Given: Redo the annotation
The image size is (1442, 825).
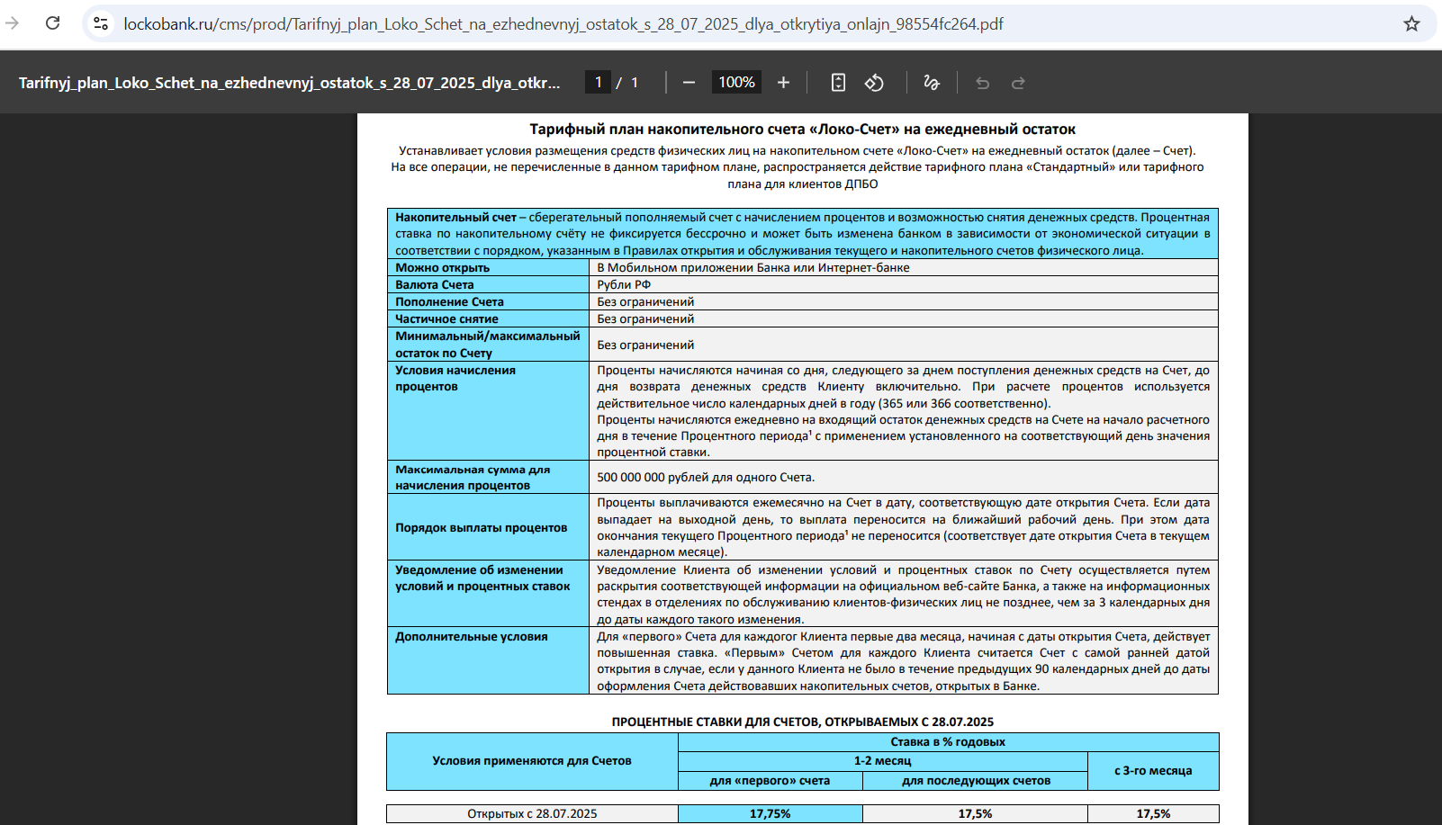Looking at the screenshot, I should (x=1018, y=83).
